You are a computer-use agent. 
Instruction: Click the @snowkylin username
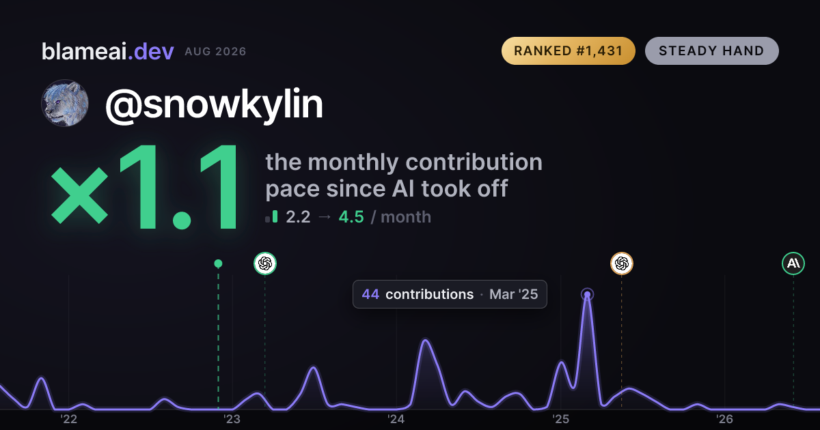214,104
